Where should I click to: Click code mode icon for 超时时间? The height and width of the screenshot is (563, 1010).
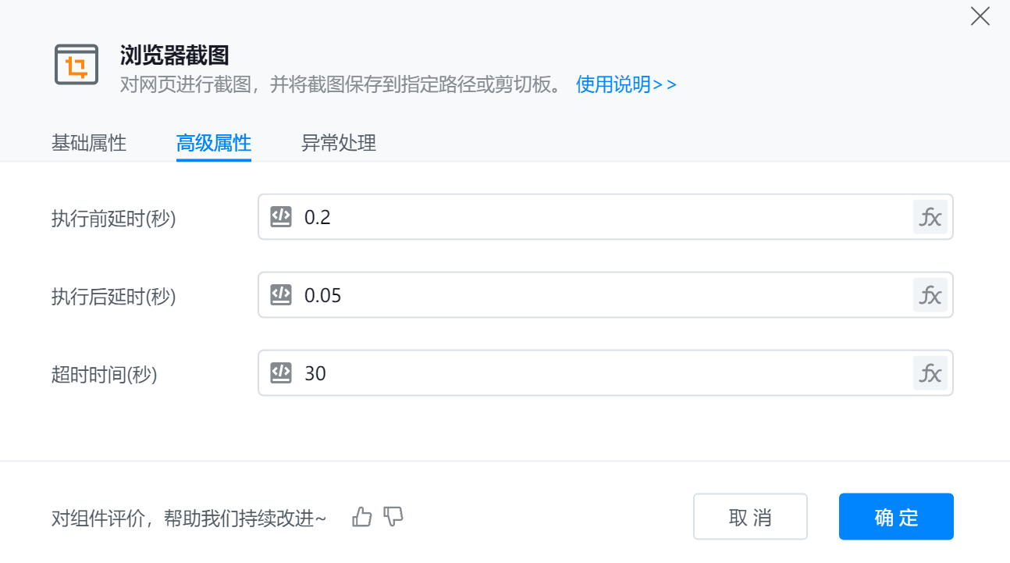tap(281, 373)
